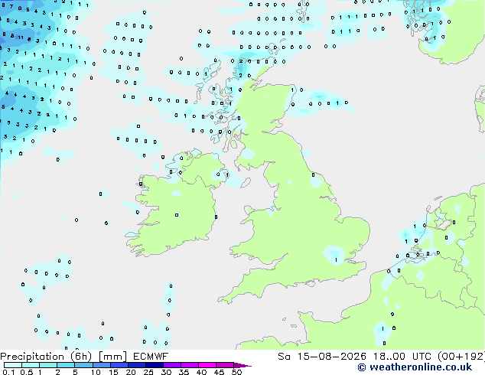485x375 pixels.
Task: Click the '(00+192)' forecast offset text
Action: point(461,357)
